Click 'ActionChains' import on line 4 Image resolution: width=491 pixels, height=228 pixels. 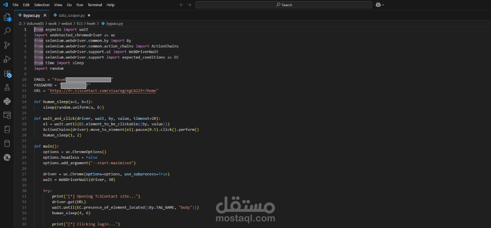165,46
